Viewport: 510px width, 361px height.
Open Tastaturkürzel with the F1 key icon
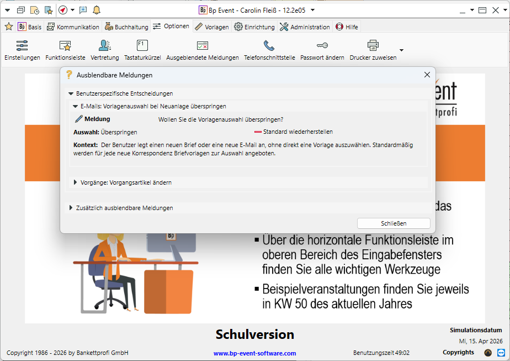point(142,46)
